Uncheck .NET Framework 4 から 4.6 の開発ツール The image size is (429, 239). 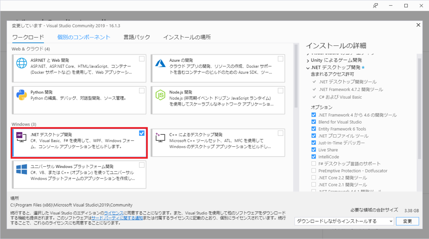click(x=314, y=115)
